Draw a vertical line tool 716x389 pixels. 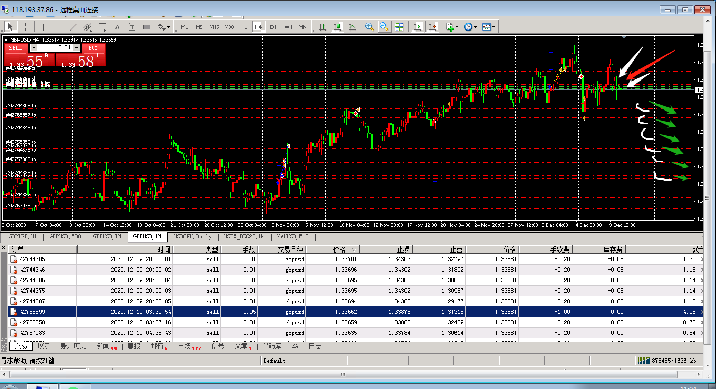(43, 27)
